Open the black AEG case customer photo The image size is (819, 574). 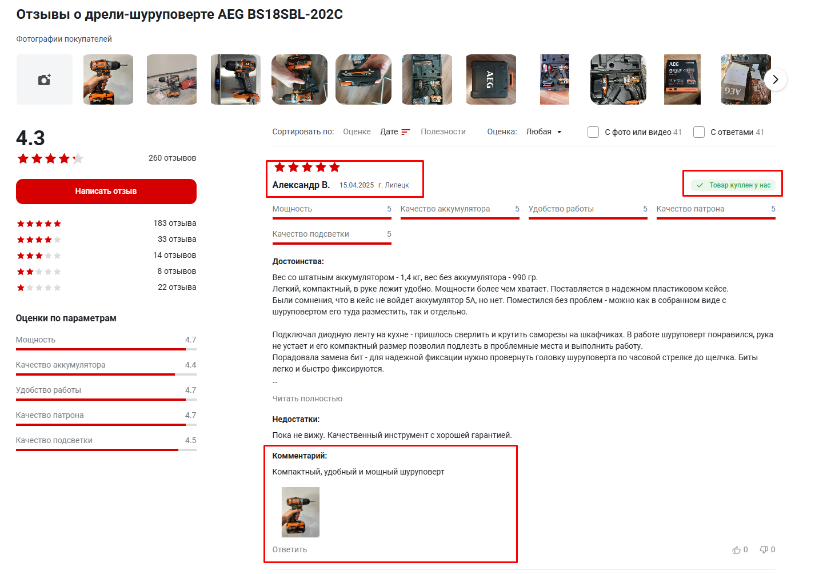click(491, 79)
